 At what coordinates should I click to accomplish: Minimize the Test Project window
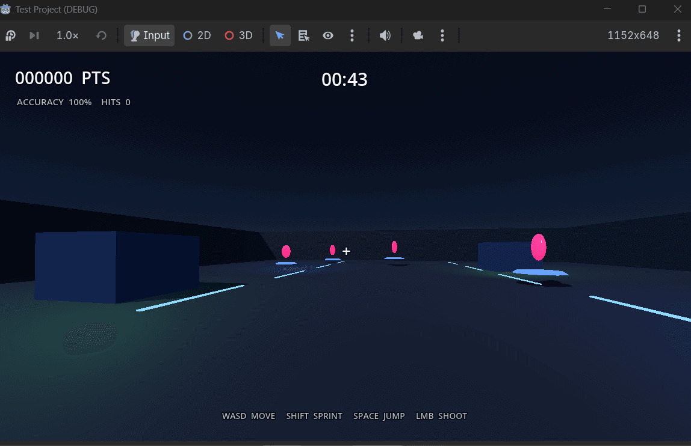coord(607,9)
